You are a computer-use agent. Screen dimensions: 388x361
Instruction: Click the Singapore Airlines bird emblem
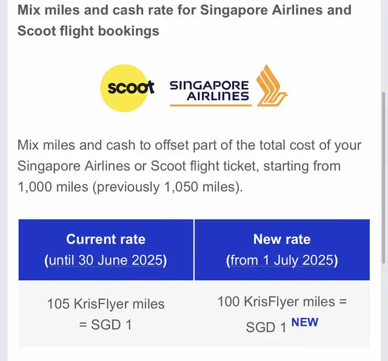coord(272,86)
